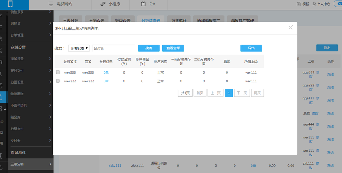Open the highlighted 三级分销 sidebar item
Screen dimensions: 342x173
[31, 164]
